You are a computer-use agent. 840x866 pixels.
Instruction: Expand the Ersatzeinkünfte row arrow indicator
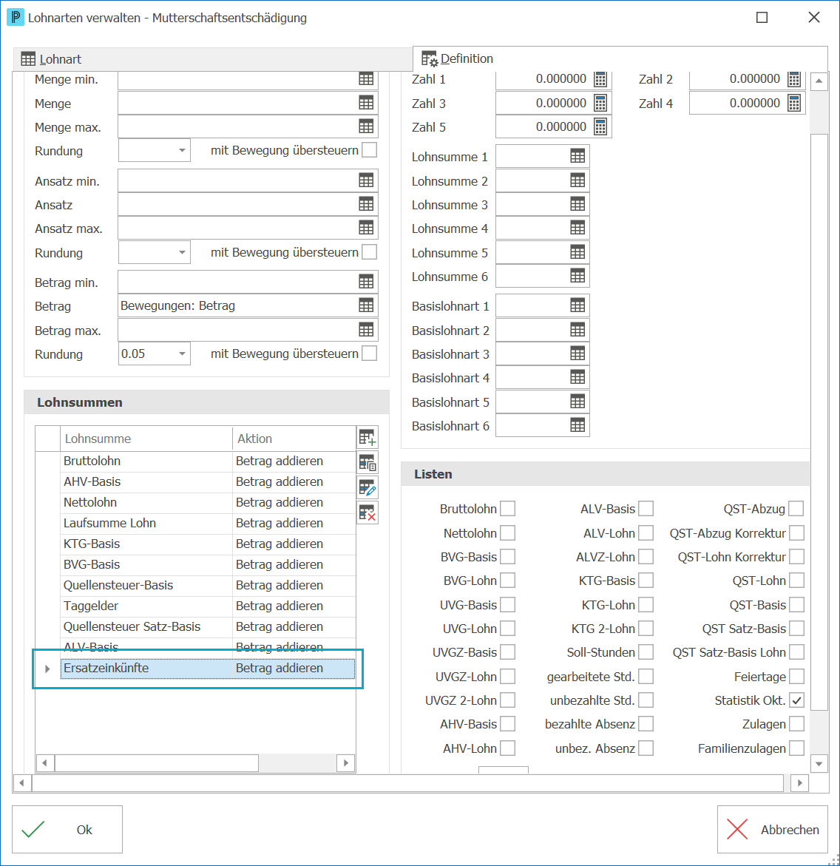(47, 669)
